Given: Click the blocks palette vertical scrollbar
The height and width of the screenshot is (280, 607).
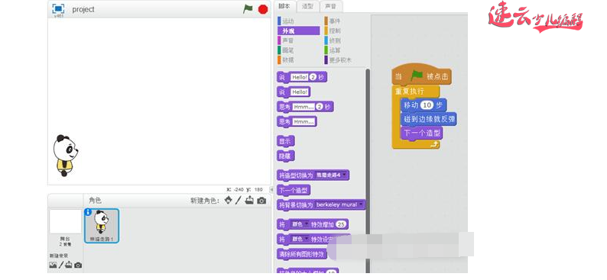Looking at the screenshot, I should 368,170.
